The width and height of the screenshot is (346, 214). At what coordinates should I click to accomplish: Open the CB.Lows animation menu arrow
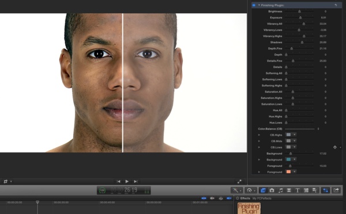[x=340, y=147]
